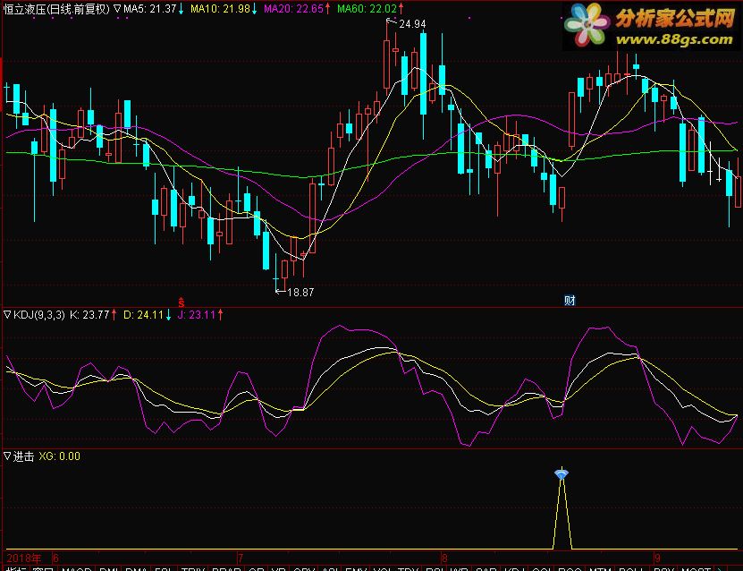743x571 pixels.
Task: Click the D: 24.11 value
Action: [144, 315]
